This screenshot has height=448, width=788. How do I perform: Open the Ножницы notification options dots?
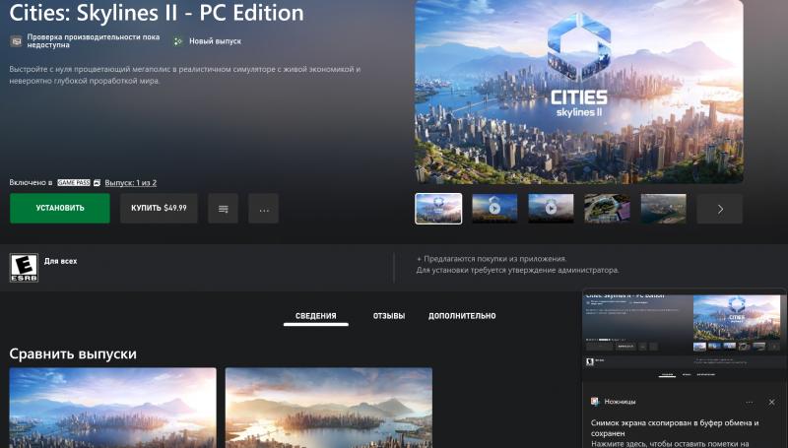(750, 402)
